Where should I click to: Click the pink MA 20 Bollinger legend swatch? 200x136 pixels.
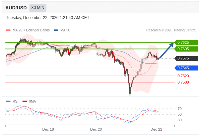(x=8, y=30)
